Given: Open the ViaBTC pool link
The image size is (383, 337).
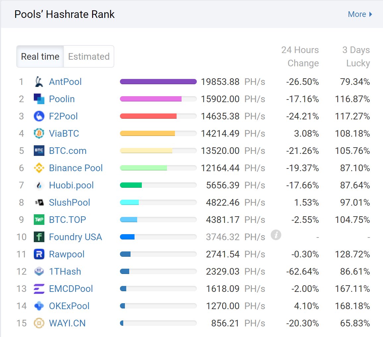Looking at the screenshot, I should click(64, 133).
